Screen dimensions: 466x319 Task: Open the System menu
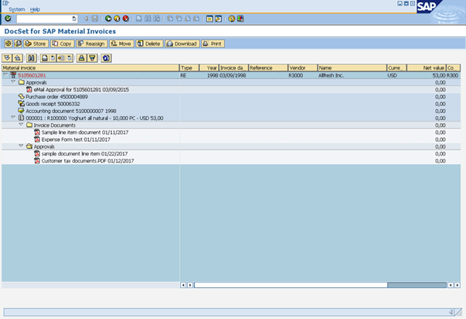(x=16, y=9)
